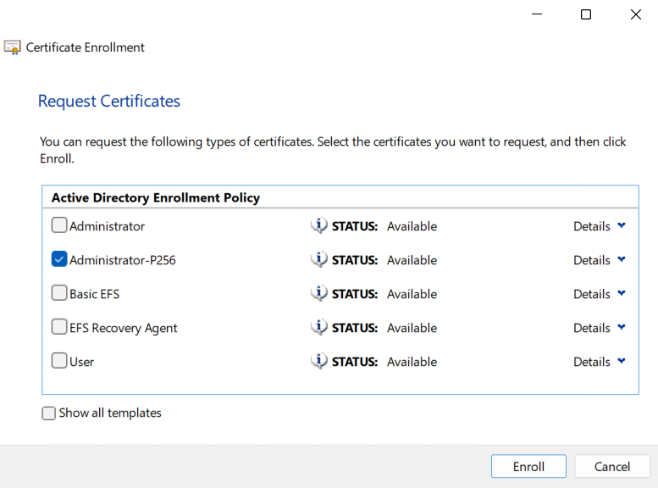Click the info icon in the EFS Recovery Agent row
Viewport: 658px width, 488px height.
[x=319, y=328]
